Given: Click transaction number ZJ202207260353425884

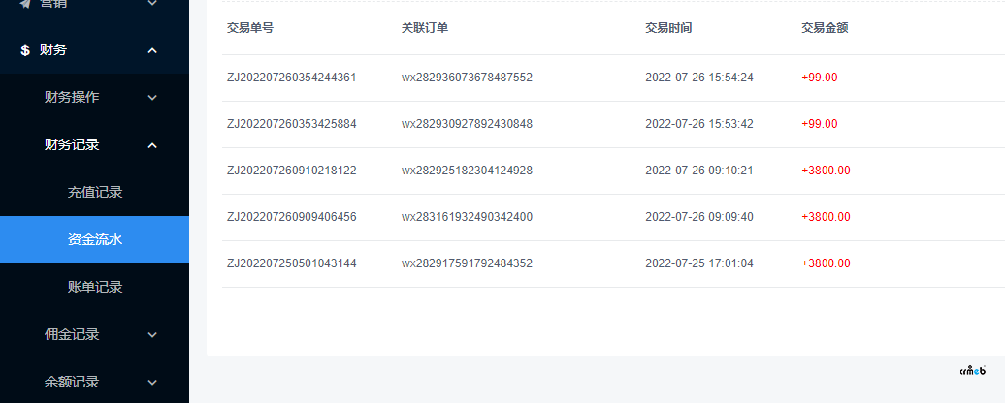Looking at the screenshot, I should click(x=292, y=124).
